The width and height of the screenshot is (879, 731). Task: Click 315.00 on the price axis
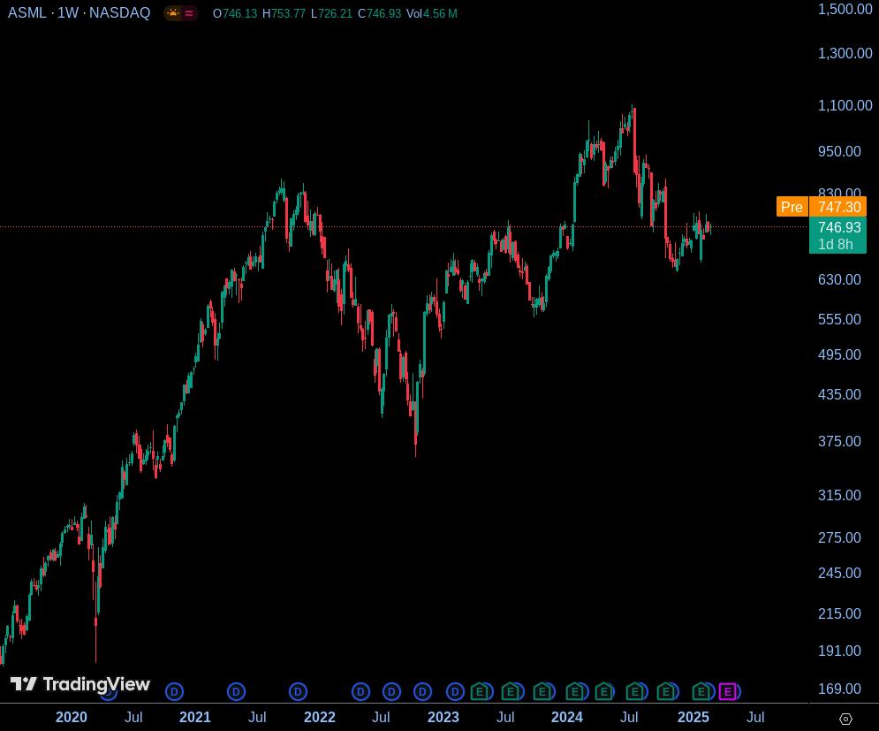(x=839, y=495)
